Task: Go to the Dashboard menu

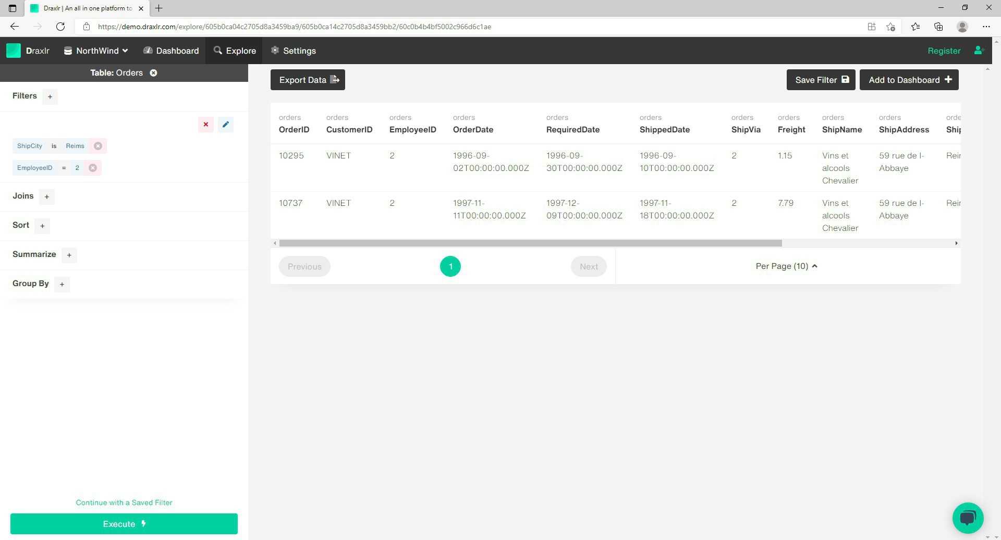Action: tap(171, 51)
